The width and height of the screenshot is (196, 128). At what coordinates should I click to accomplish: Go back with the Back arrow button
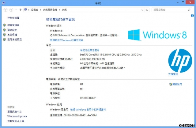point(6,10)
